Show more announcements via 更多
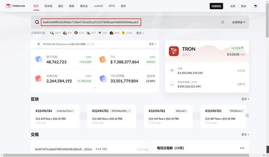The width and height of the screenshot is (269, 157). [x=152, y=44]
